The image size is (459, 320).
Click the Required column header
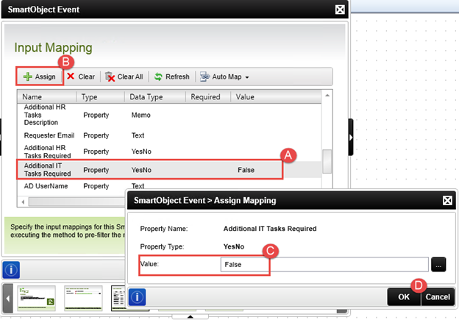pos(208,97)
